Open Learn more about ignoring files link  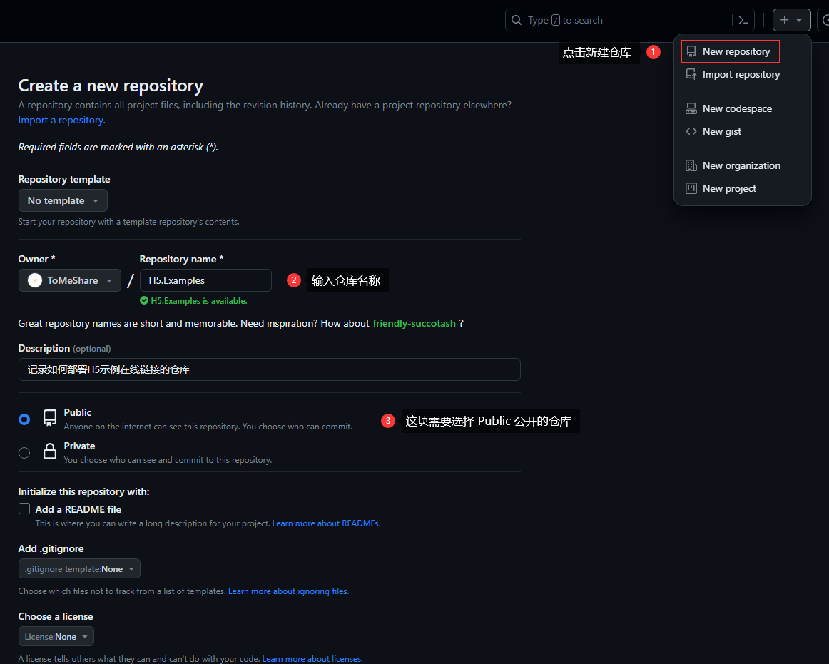[x=288, y=591]
